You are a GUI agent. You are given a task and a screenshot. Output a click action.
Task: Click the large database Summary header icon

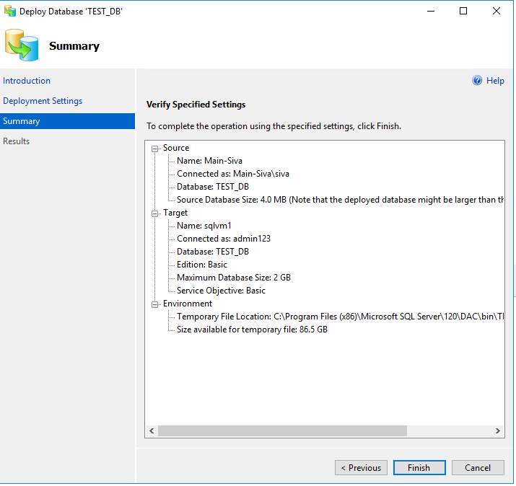coord(22,45)
